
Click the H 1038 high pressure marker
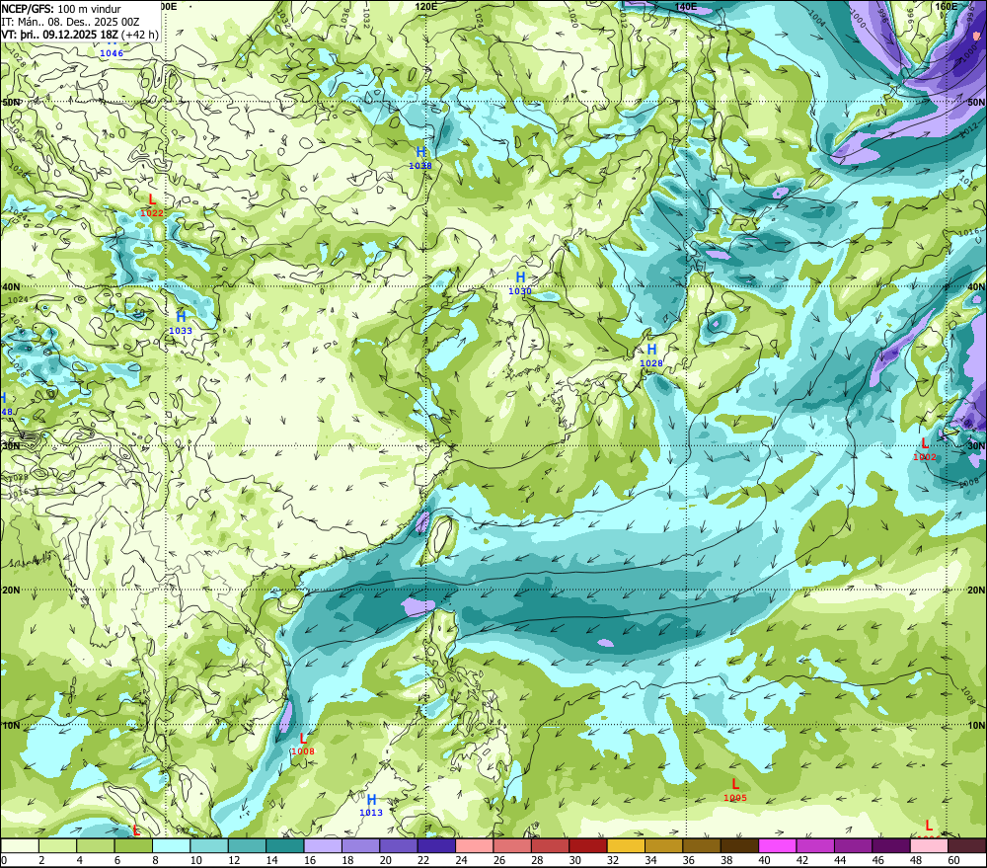pos(420,158)
